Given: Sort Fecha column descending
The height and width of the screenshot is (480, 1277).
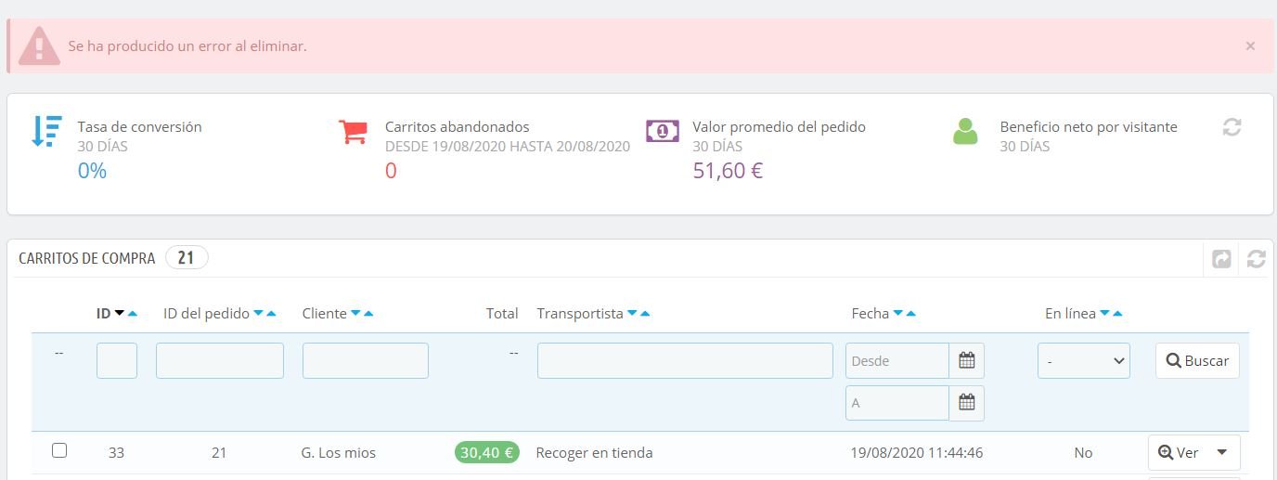Looking at the screenshot, I should [897, 314].
